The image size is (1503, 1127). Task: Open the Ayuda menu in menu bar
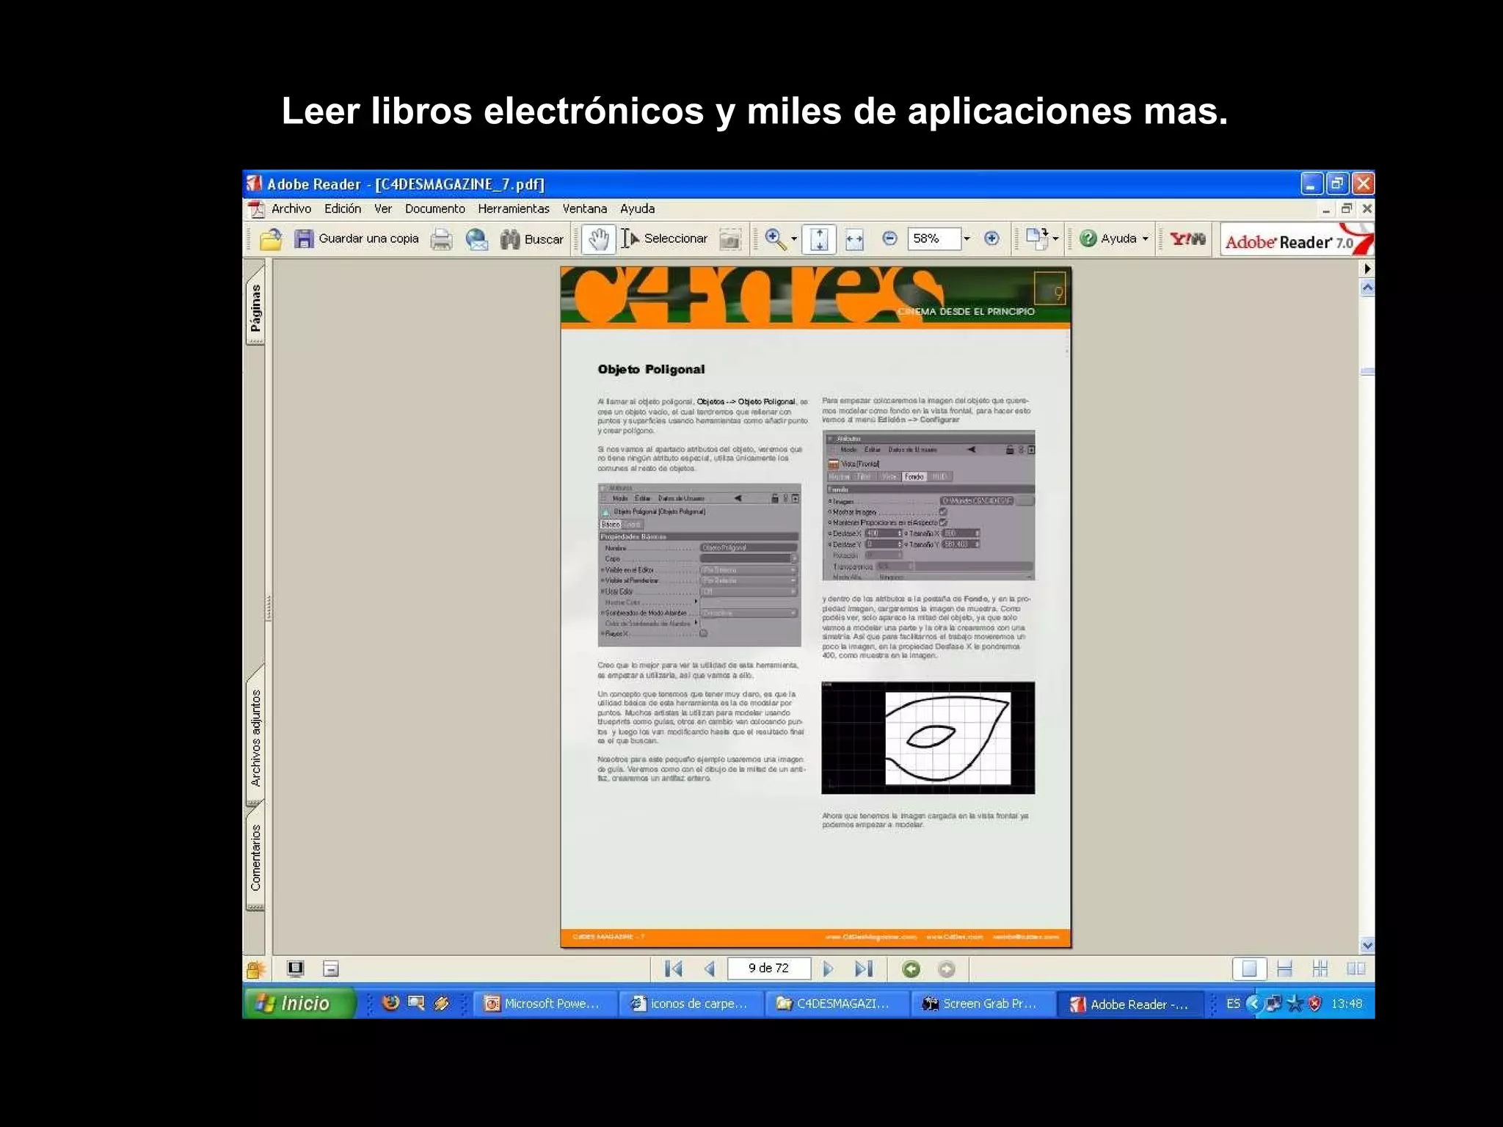point(637,208)
